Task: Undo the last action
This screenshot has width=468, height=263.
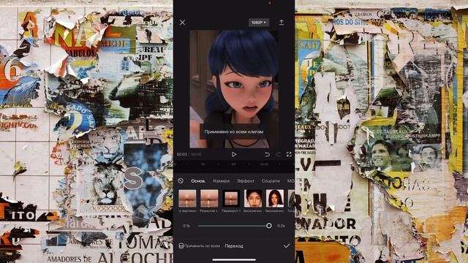Action: point(267,154)
